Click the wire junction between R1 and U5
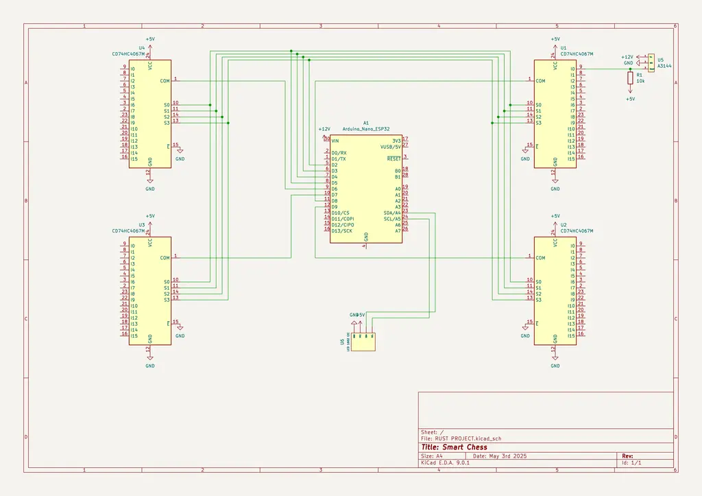 point(630,69)
